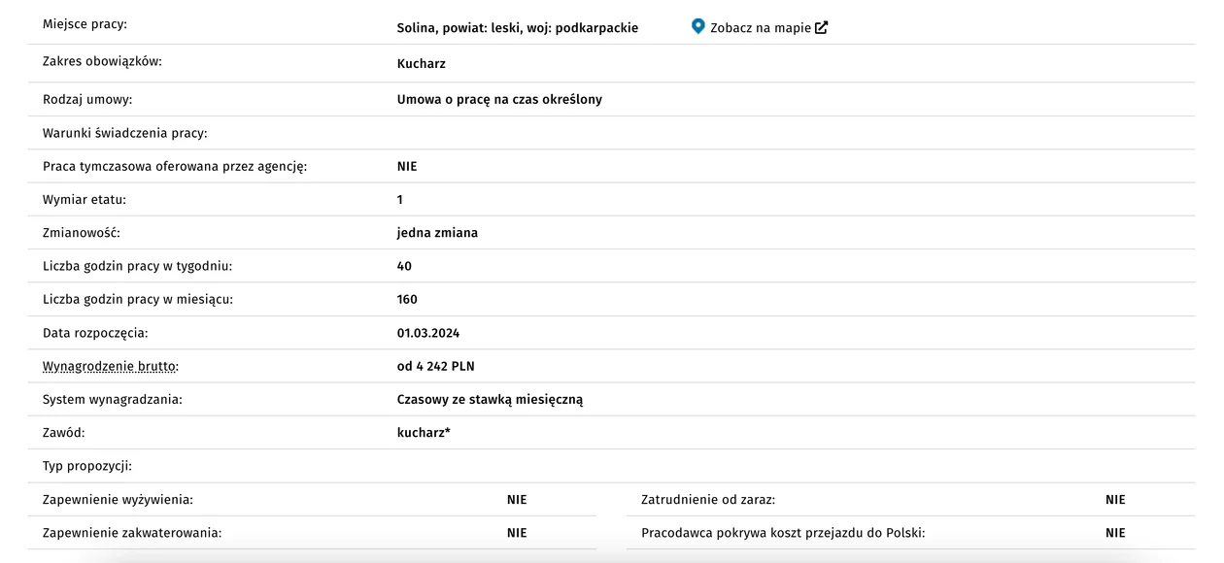The width and height of the screenshot is (1224, 563).
Task: Click 'Czasowy ze stawką miesięczną' value
Action: coord(490,399)
